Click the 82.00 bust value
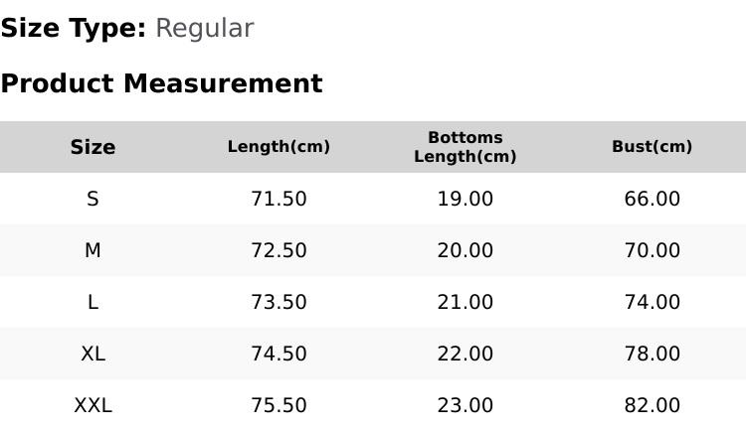746x431 pixels. (x=652, y=405)
